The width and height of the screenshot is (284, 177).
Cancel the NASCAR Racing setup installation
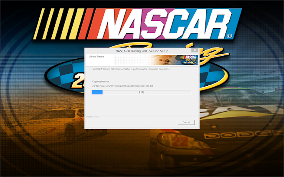[x=186, y=122]
